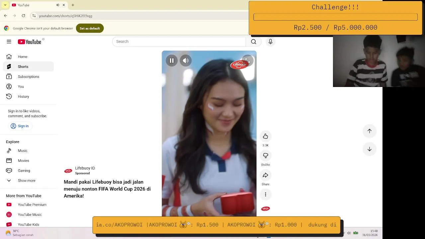Open a new Chrome tab
Image resolution: width=425 pixels, height=239 pixels.
pyautogui.click(x=73, y=5)
